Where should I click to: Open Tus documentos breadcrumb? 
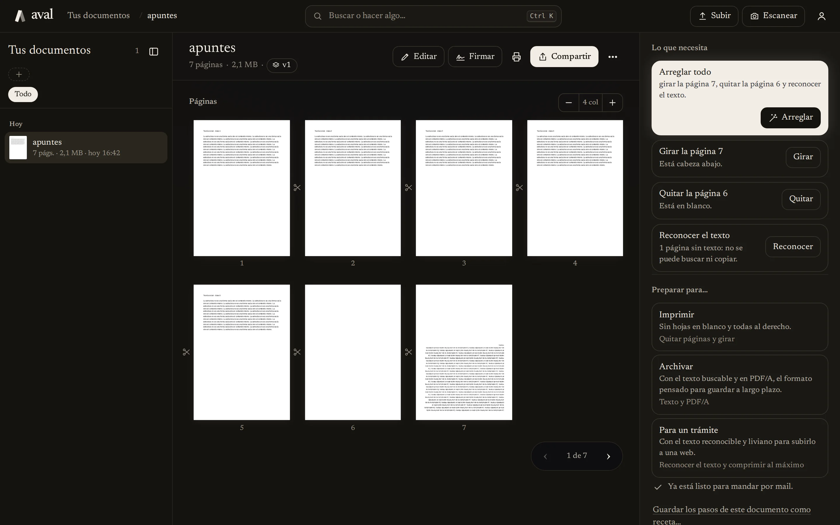(99, 16)
